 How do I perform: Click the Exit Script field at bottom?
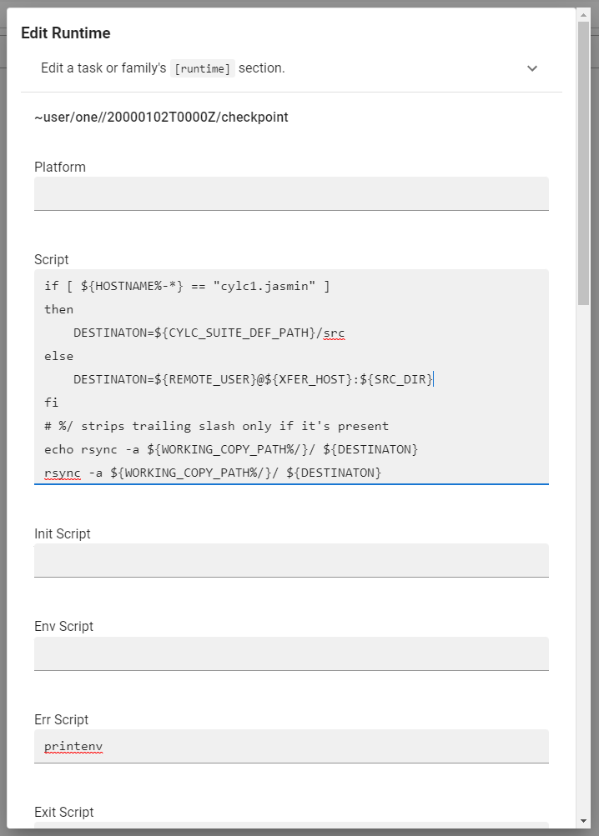291,828
